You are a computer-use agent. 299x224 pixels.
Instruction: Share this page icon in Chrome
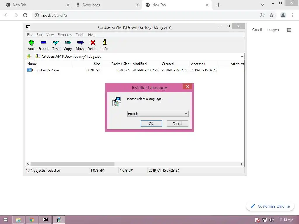pos(262,15)
